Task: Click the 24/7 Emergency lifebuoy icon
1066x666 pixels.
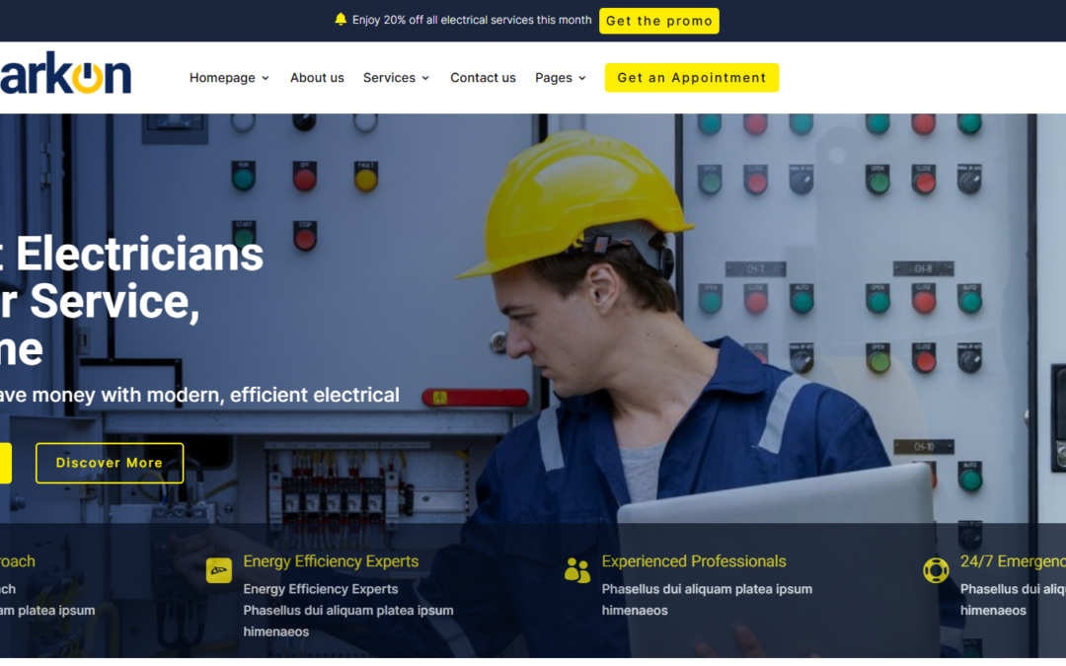Action: point(936,570)
